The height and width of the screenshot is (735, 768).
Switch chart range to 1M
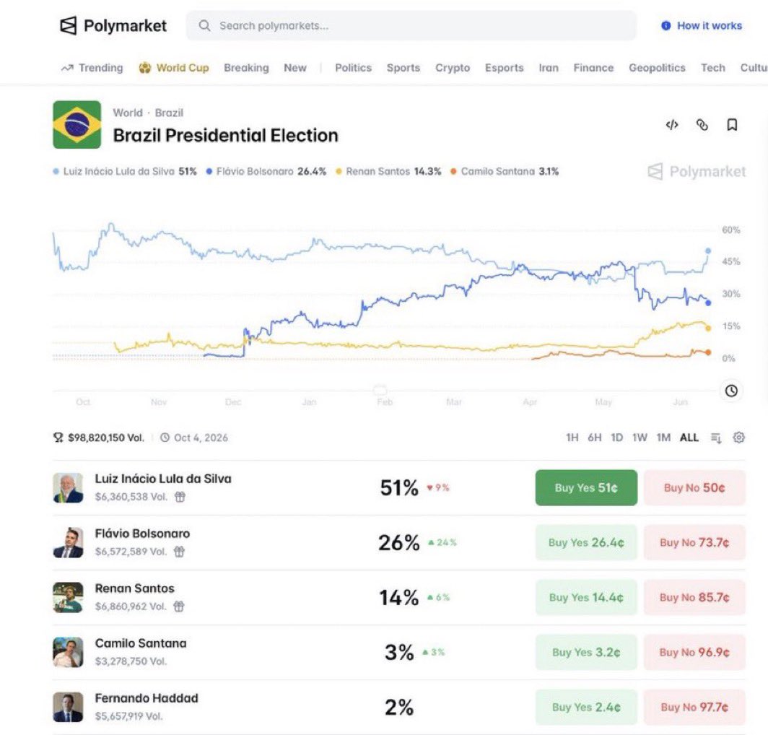(x=663, y=438)
